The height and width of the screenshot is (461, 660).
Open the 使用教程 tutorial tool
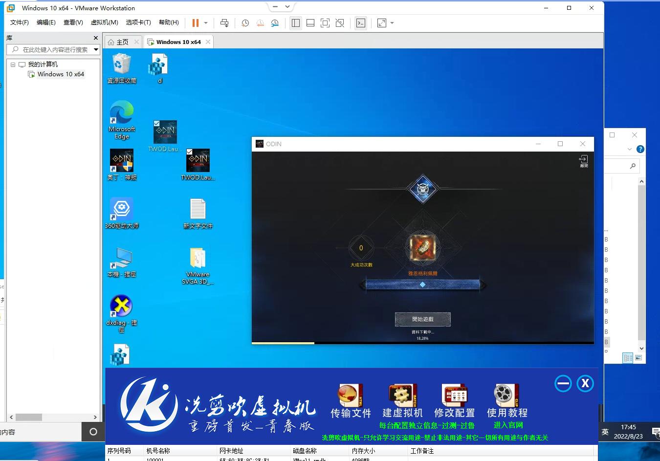pyautogui.click(x=507, y=402)
